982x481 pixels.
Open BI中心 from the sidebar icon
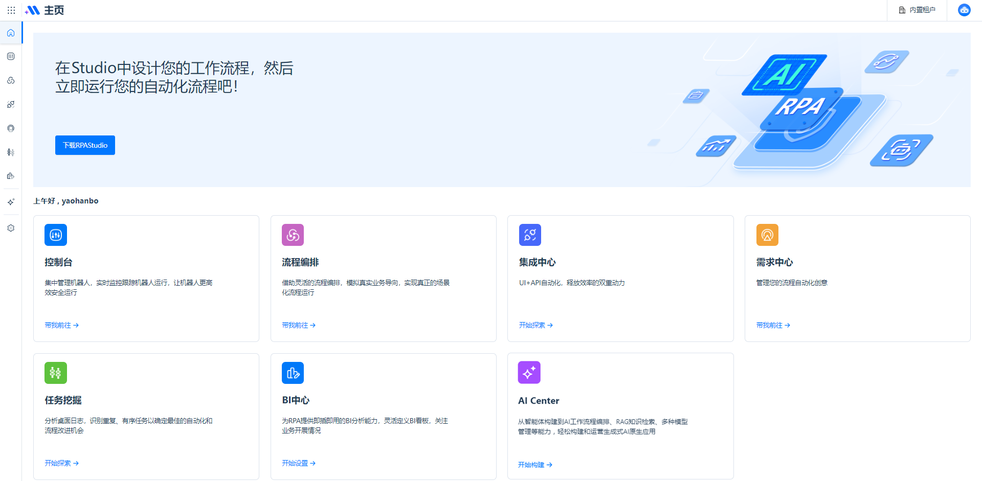click(11, 176)
